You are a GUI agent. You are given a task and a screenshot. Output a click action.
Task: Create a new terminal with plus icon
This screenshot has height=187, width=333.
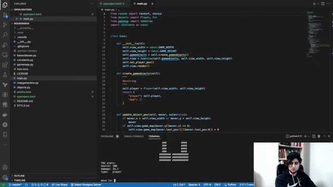pyautogui.click(x=305, y=136)
